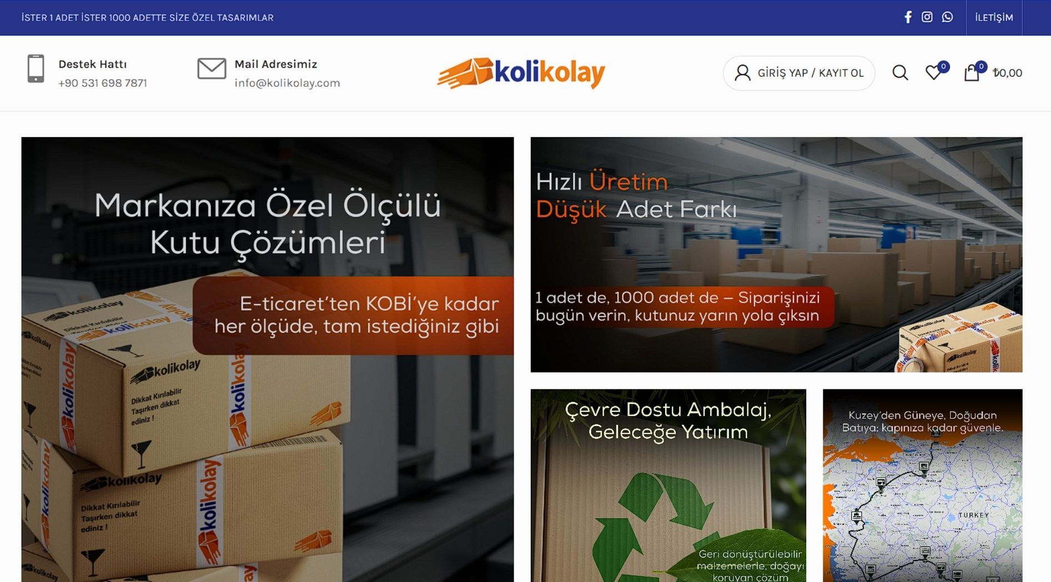
Task: Open the WhatsApp contact icon
Action: point(947,17)
